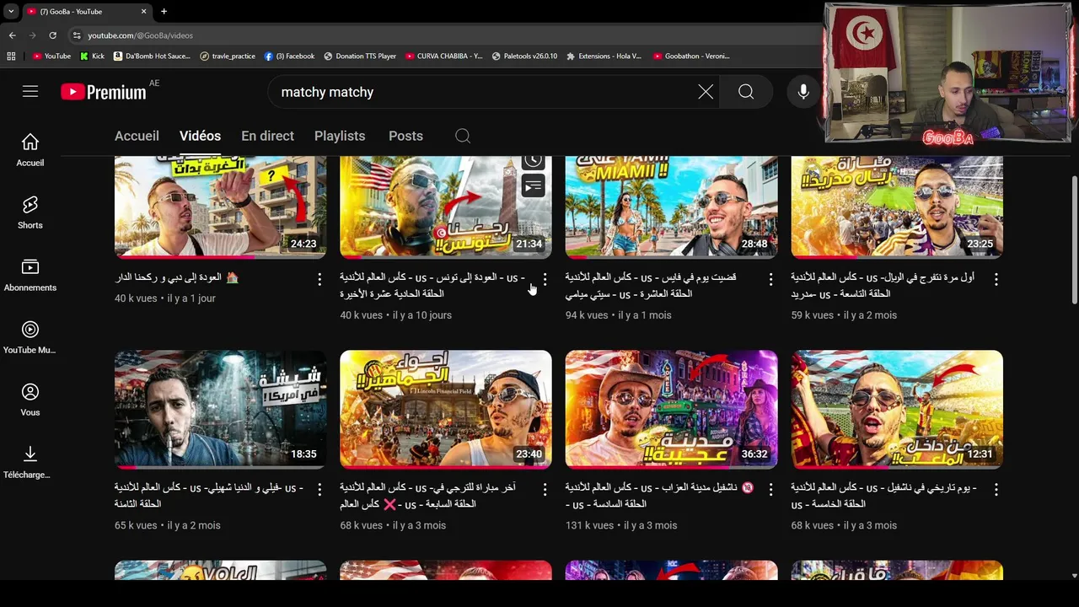Open options menu for 18:35 video
The image size is (1079, 607).
click(319, 489)
